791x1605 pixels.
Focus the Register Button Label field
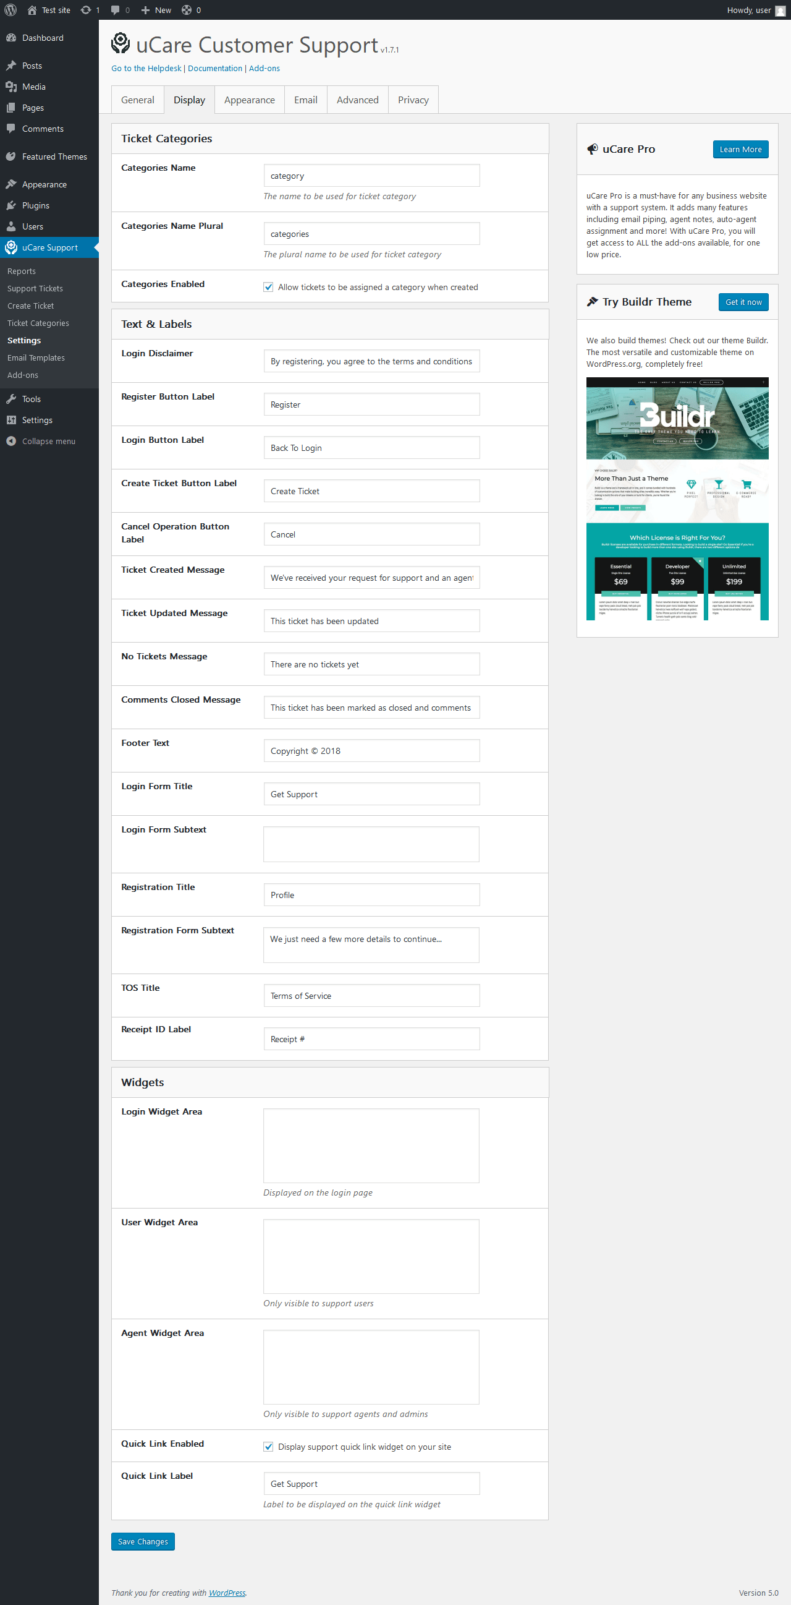[x=371, y=404]
